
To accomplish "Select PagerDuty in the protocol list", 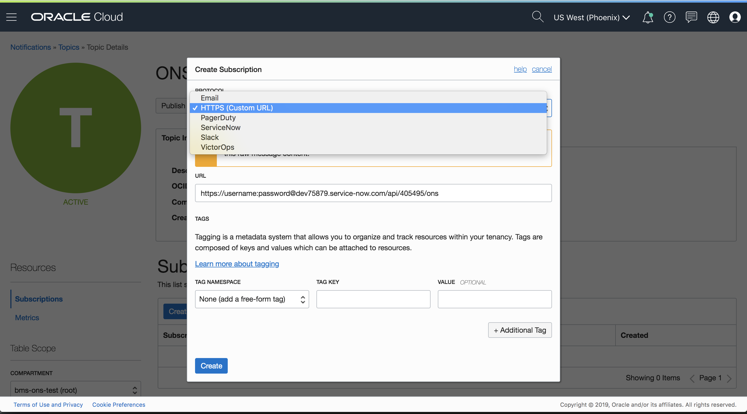I will pyautogui.click(x=218, y=118).
